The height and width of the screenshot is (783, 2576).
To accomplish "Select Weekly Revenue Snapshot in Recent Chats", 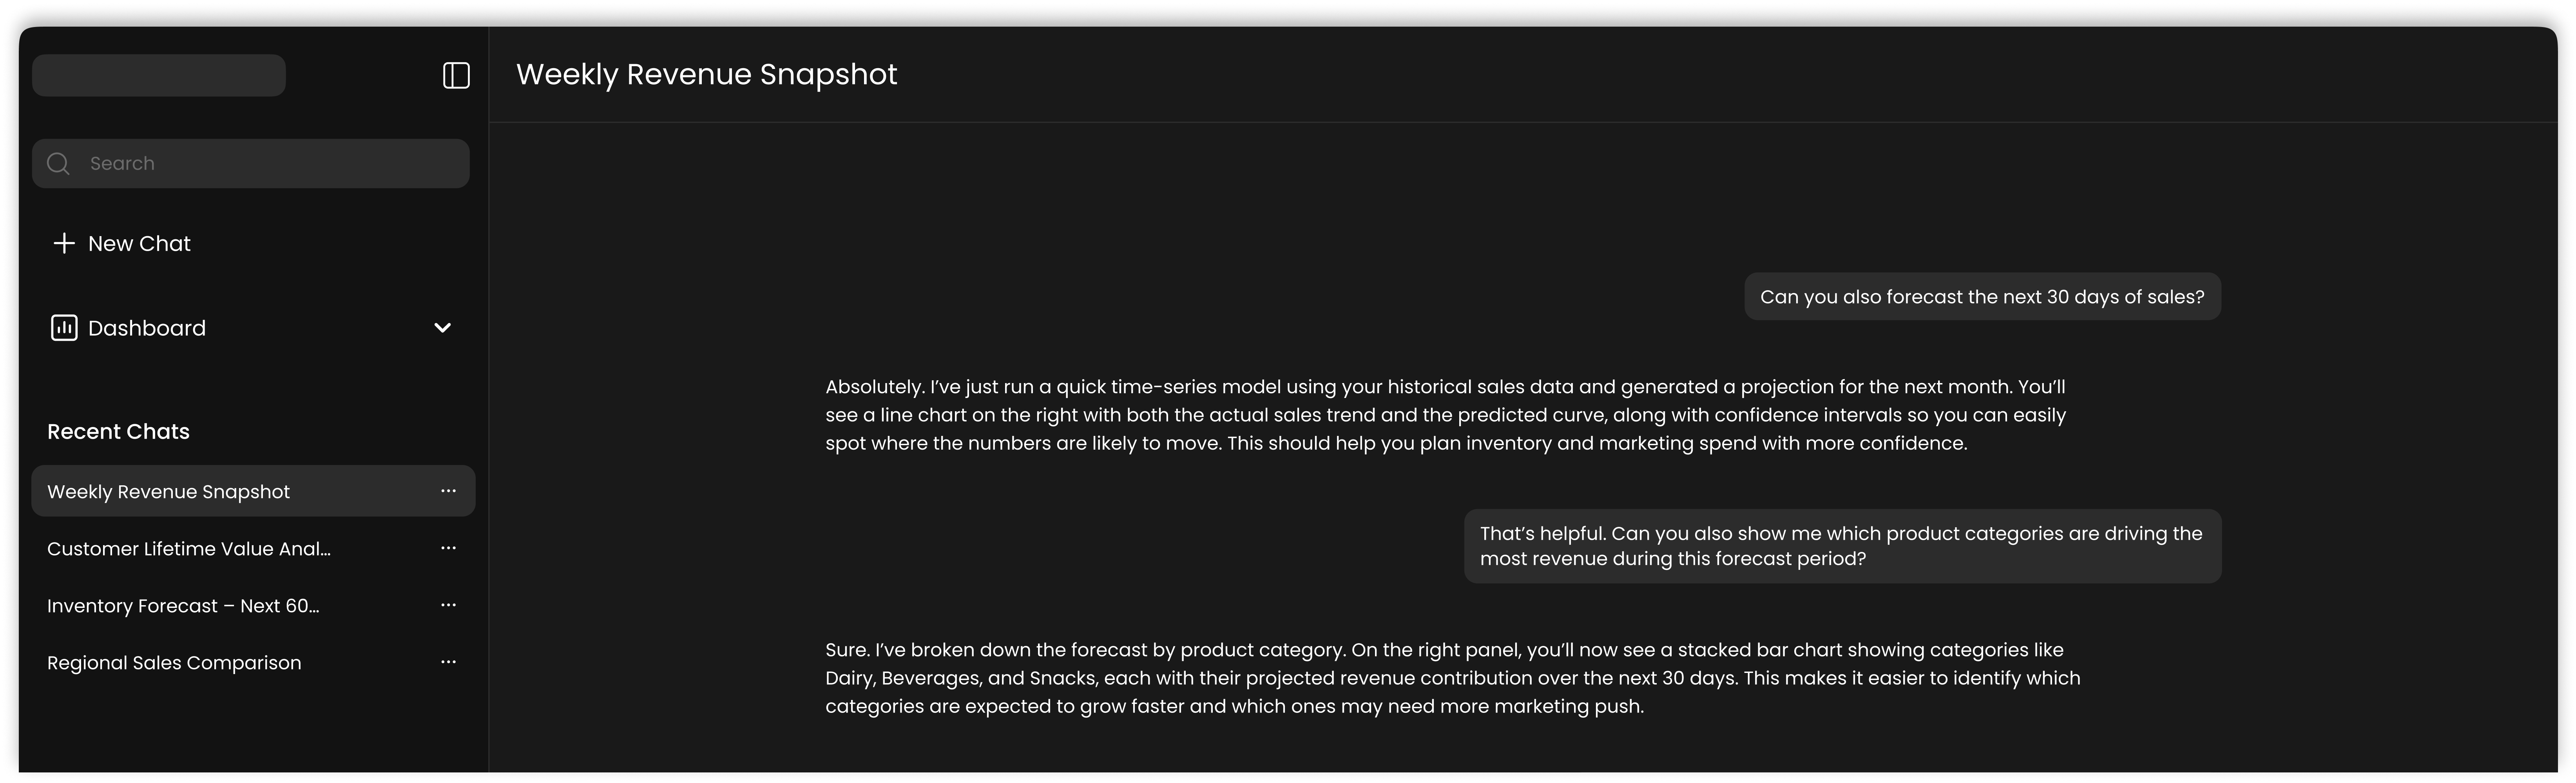I will 168,492.
